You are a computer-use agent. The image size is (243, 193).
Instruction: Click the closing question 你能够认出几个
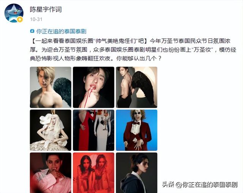(139, 59)
